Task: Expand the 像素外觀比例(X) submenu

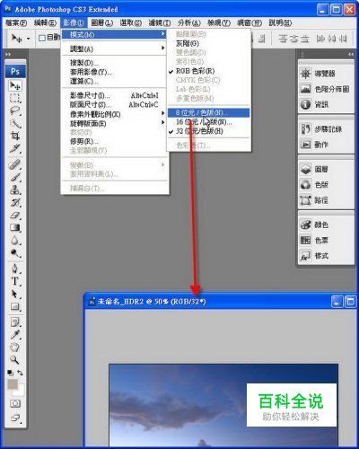Action: pyautogui.click(x=114, y=114)
